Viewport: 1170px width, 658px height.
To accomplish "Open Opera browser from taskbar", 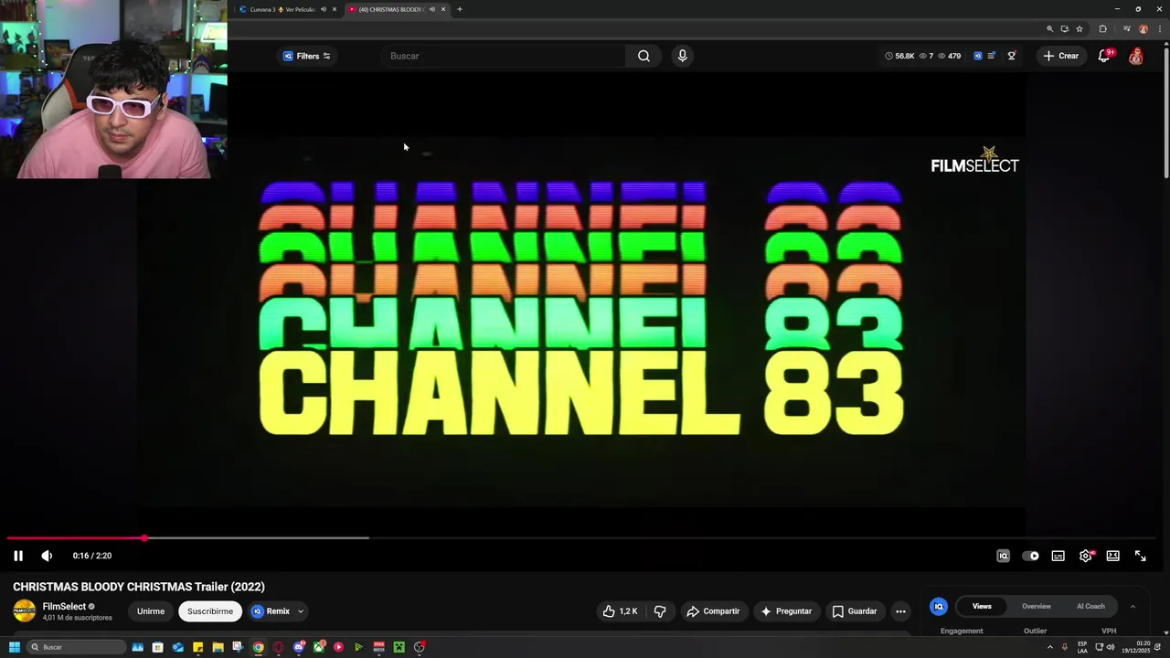I will [279, 647].
